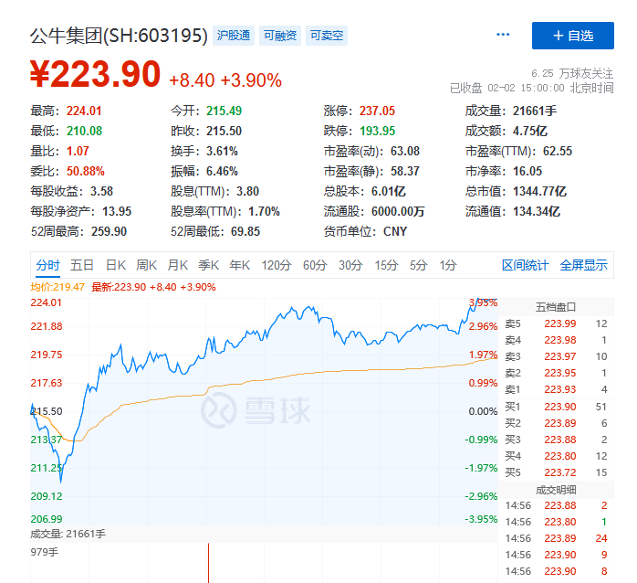Click the stock title 公牛集团(SH:603195)
637x583 pixels.
coord(119,36)
